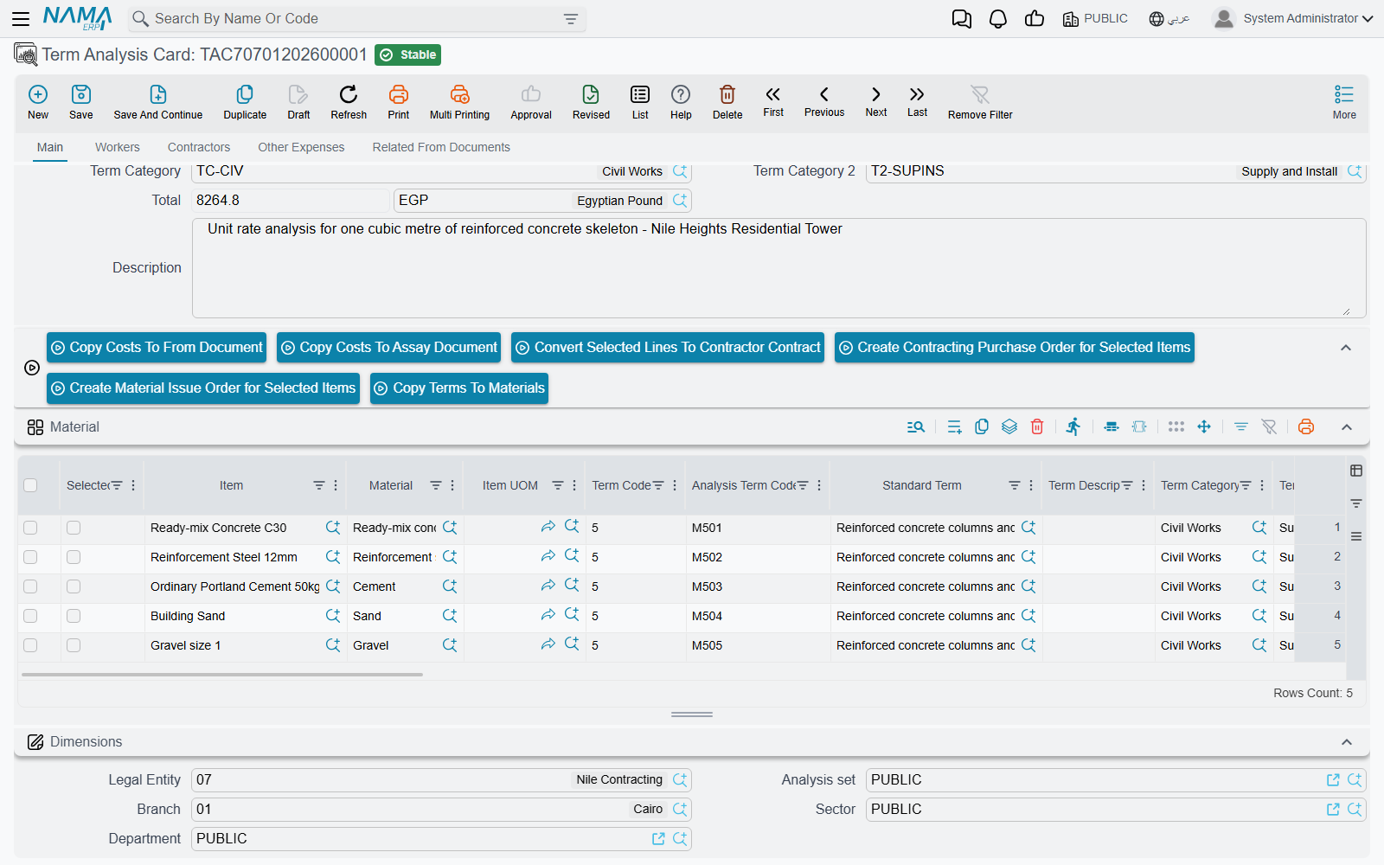The image size is (1384, 865).
Task: Click the thumbs-up icon in header
Action: click(1035, 19)
